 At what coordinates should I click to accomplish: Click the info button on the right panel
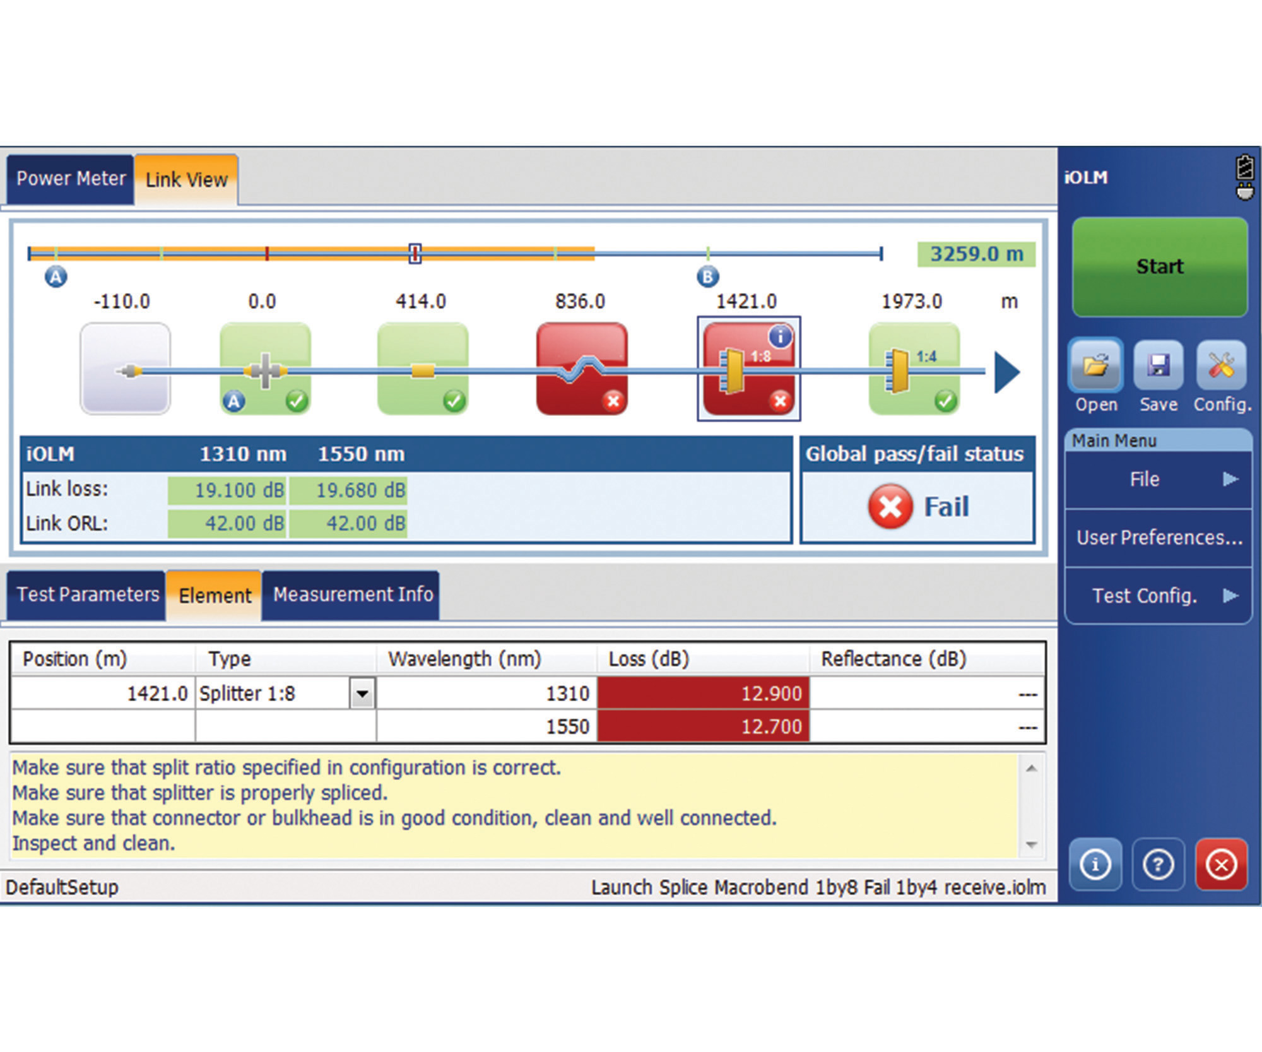(x=1095, y=864)
